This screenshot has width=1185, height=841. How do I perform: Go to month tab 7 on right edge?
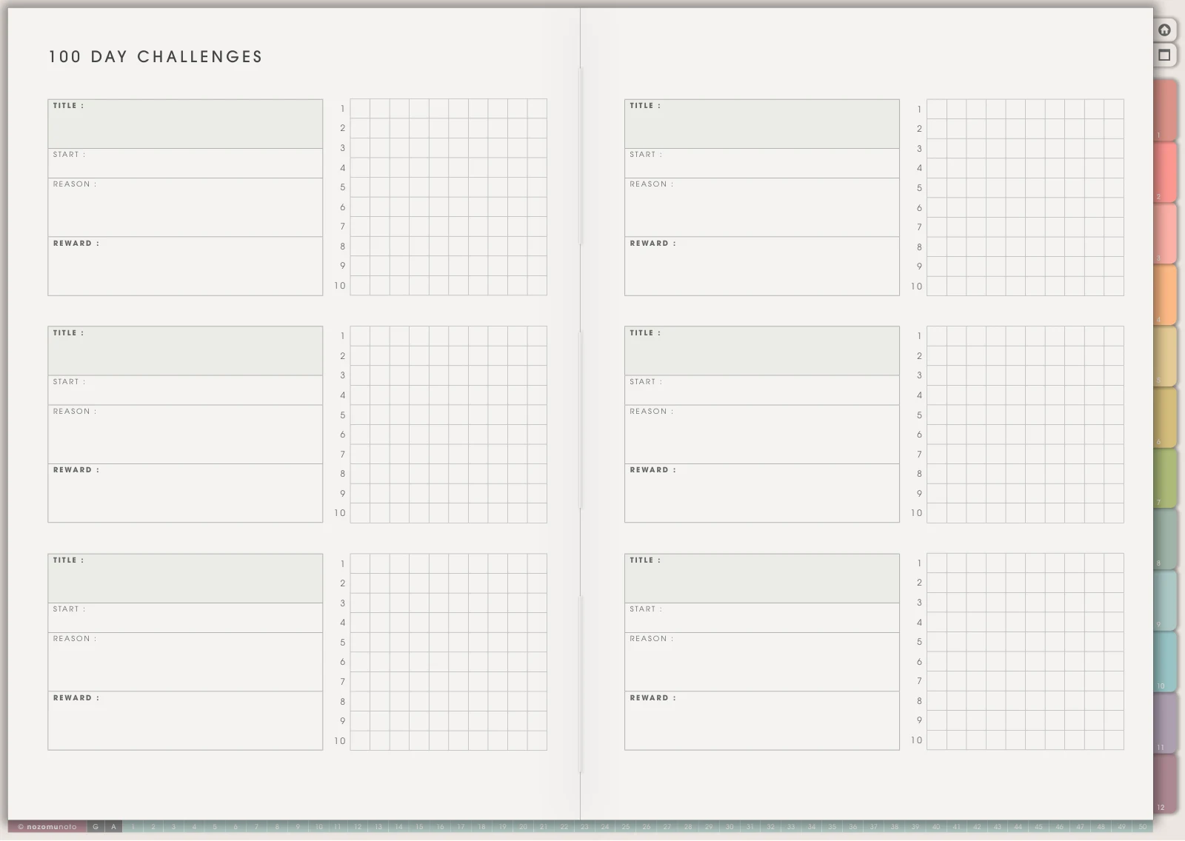click(1165, 478)
